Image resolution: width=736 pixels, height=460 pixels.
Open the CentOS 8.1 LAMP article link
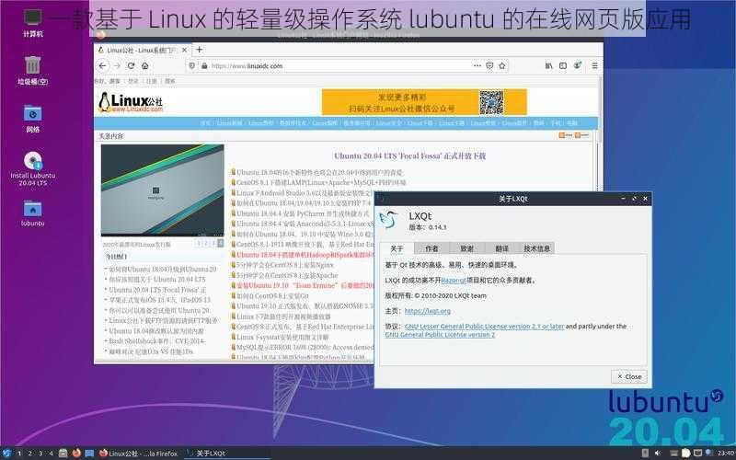[x=321, y=182]
